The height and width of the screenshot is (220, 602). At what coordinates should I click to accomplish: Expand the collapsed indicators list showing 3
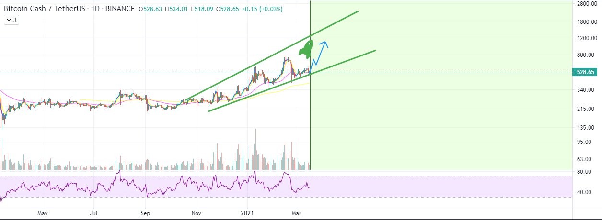(x=11, y=20)
